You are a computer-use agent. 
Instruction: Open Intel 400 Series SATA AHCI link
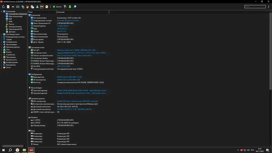[x=78, y=101]
